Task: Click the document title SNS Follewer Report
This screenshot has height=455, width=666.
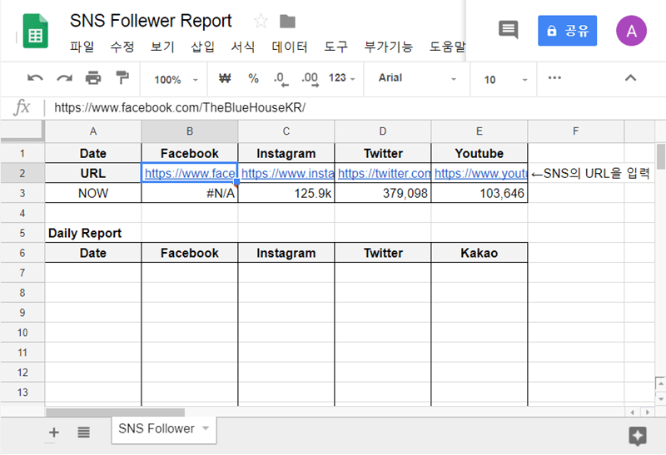Action: [151, 21]
